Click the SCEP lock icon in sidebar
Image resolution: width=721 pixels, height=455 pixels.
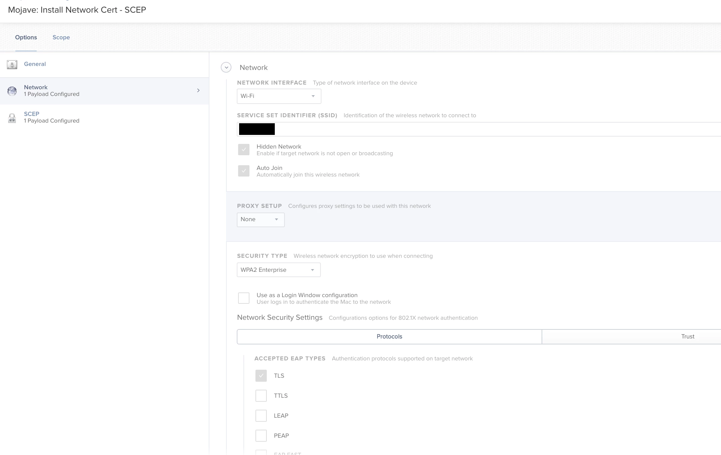pos(12,118)
